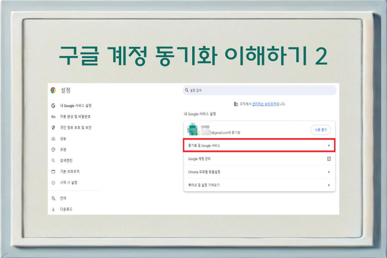Open 기본 브라우저 settings
387x258 pixels.
click(70, 172)
